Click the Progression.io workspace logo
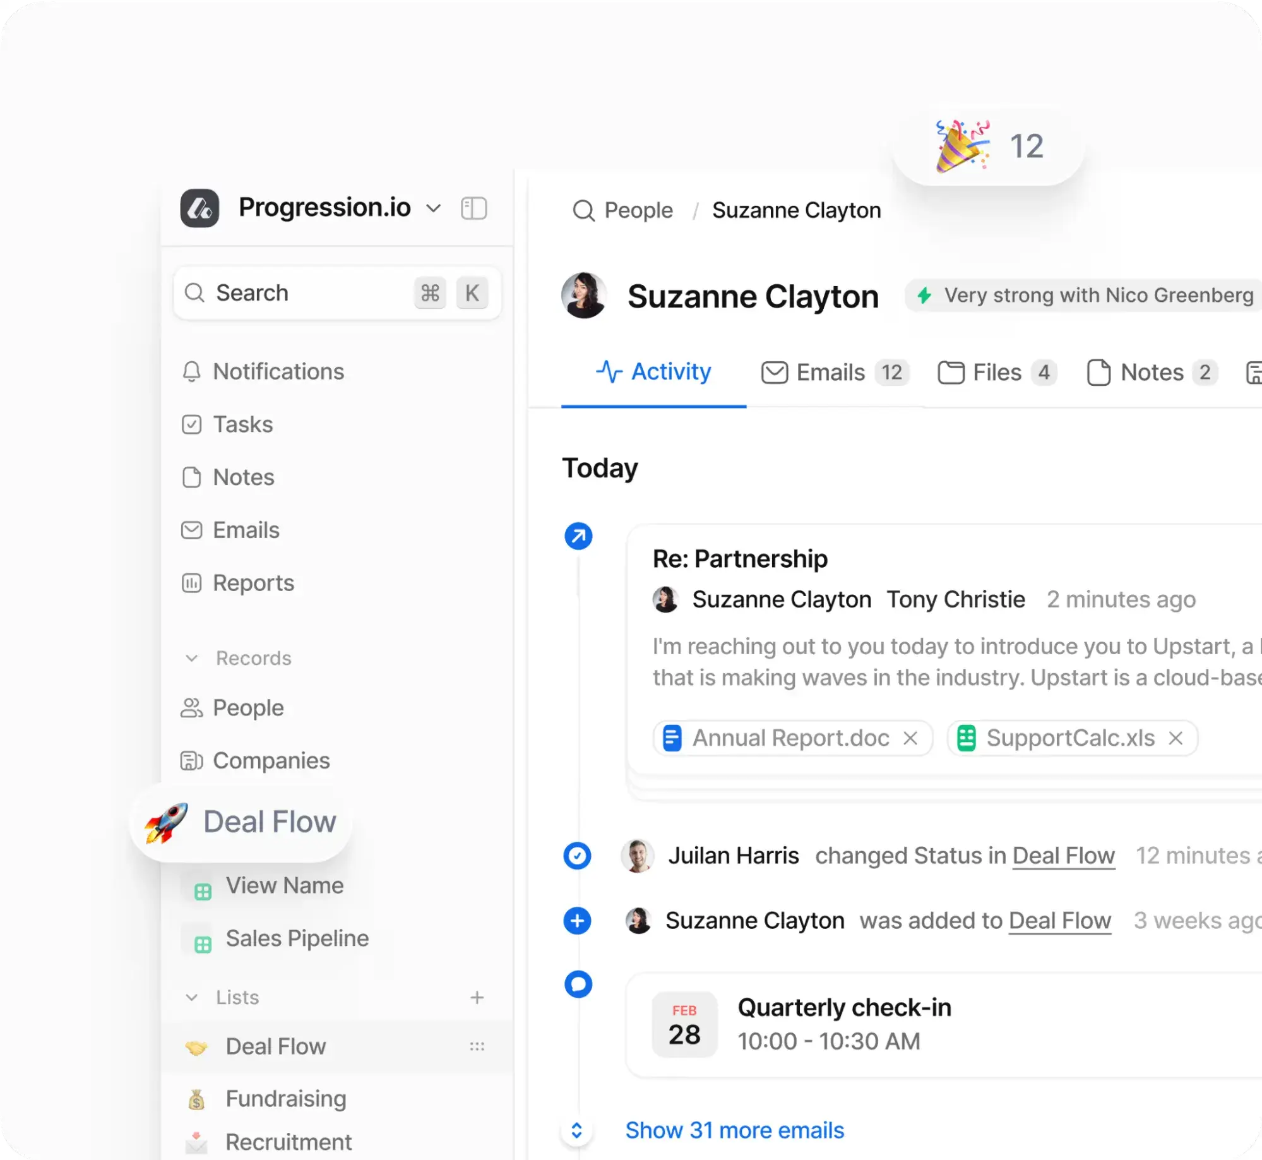Image resolution: width=1262 pixels, height=1160 pixels. coord(199,207)
